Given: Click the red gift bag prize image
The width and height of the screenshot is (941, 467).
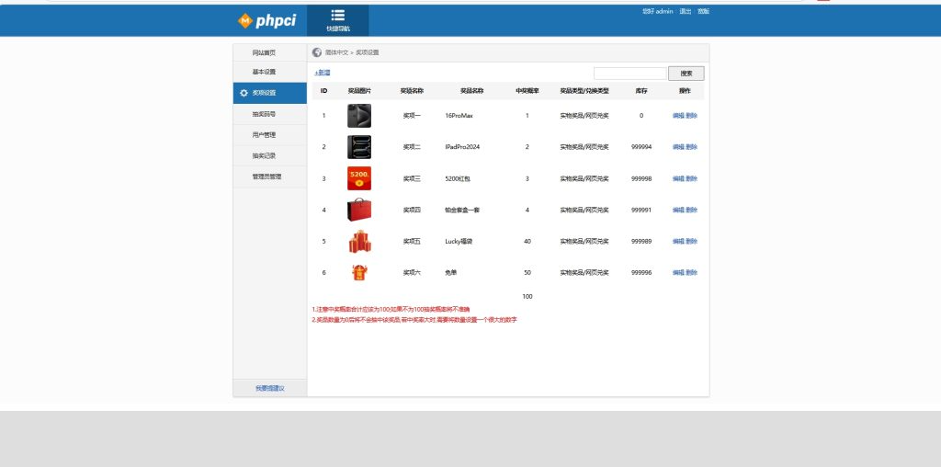Looking at the screenshot, I should 359,210.
